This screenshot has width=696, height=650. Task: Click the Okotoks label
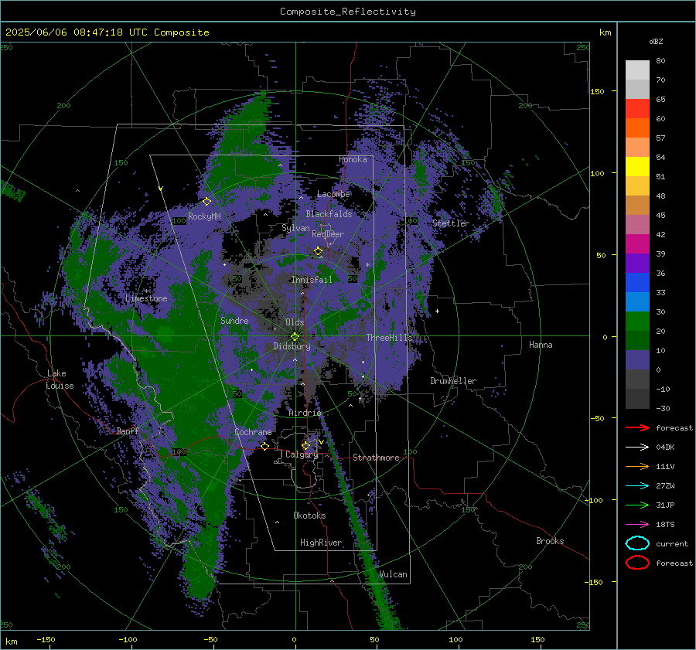[x=309, y=516]
